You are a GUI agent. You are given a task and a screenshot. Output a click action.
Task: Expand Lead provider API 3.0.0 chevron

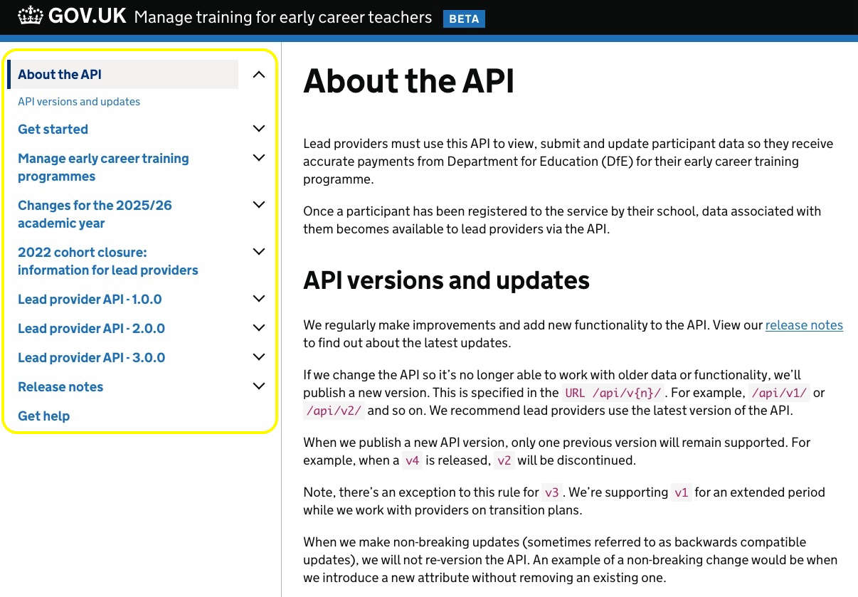coord(259,357)
